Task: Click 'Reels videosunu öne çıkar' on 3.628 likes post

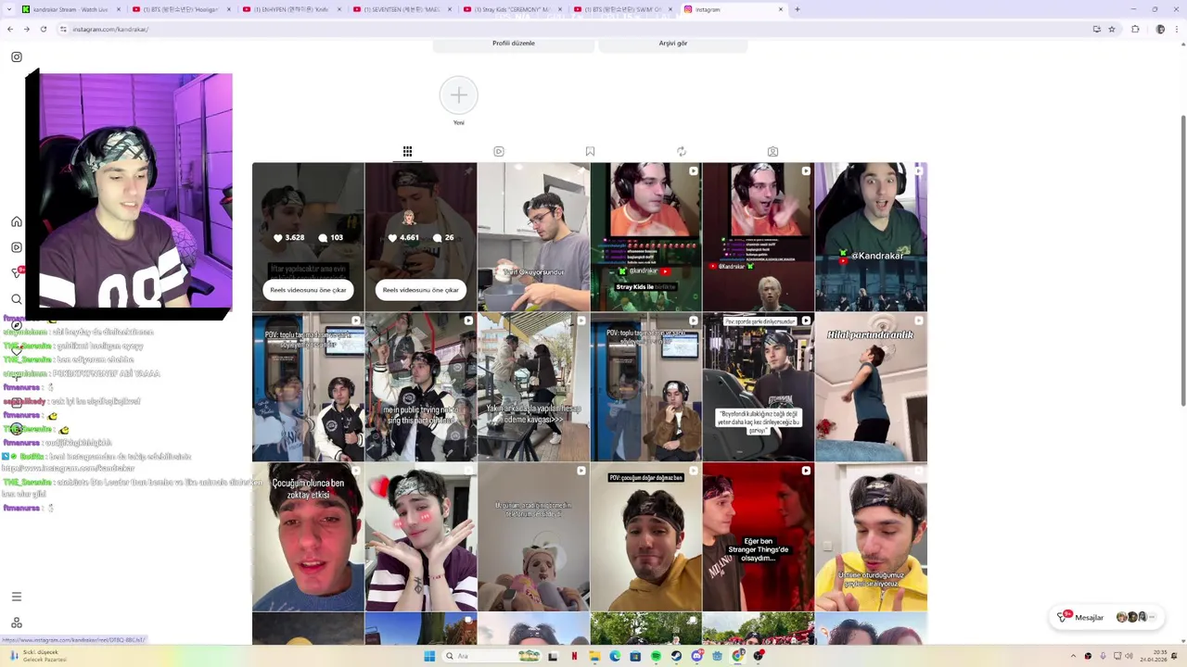Action: coord(308,290)
